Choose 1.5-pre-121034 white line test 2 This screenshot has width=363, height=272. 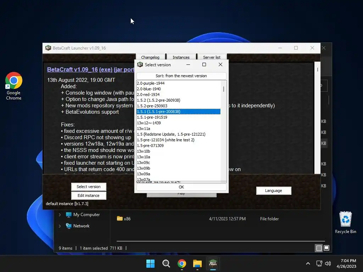click(x=178, y=140)
